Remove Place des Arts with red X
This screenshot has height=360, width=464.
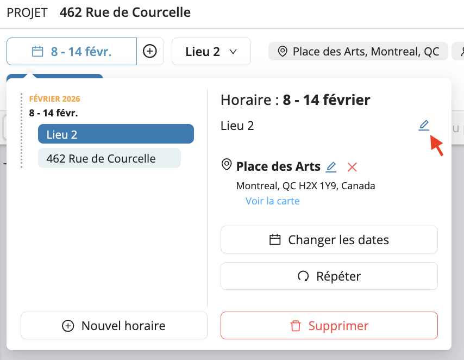pyautogui.click(x=352, y=167)
